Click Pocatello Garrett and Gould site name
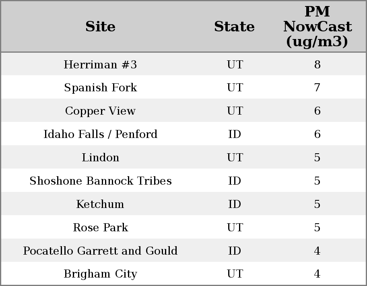Screen dimensions: 367x286 tap(100, 251)
